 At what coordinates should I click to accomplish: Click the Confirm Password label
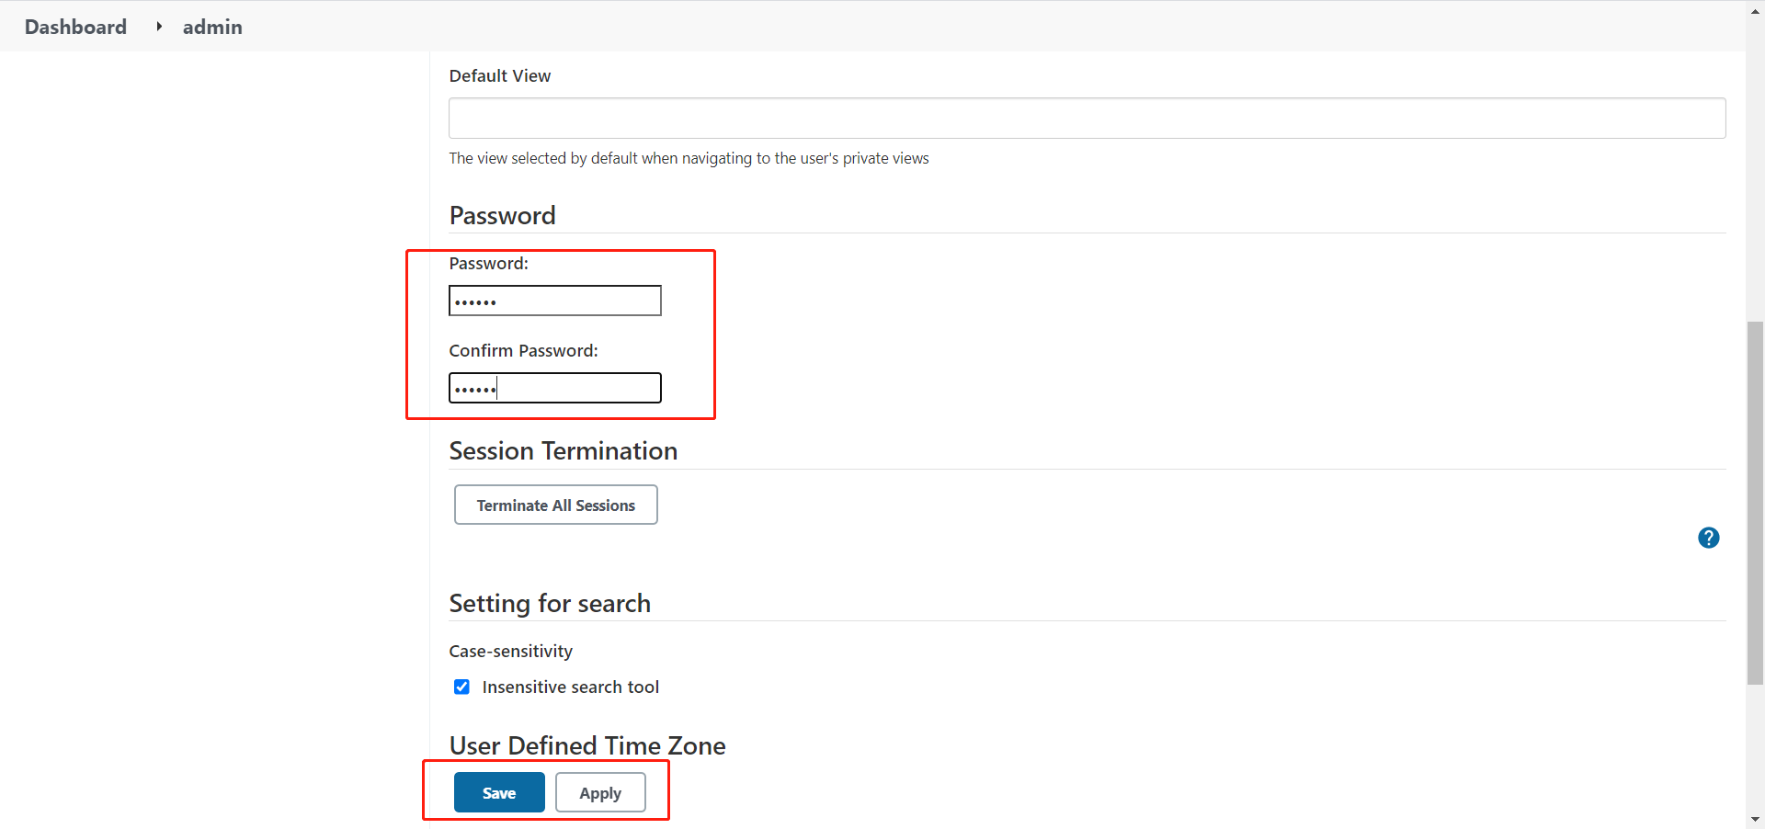click(x=523, y=350)
